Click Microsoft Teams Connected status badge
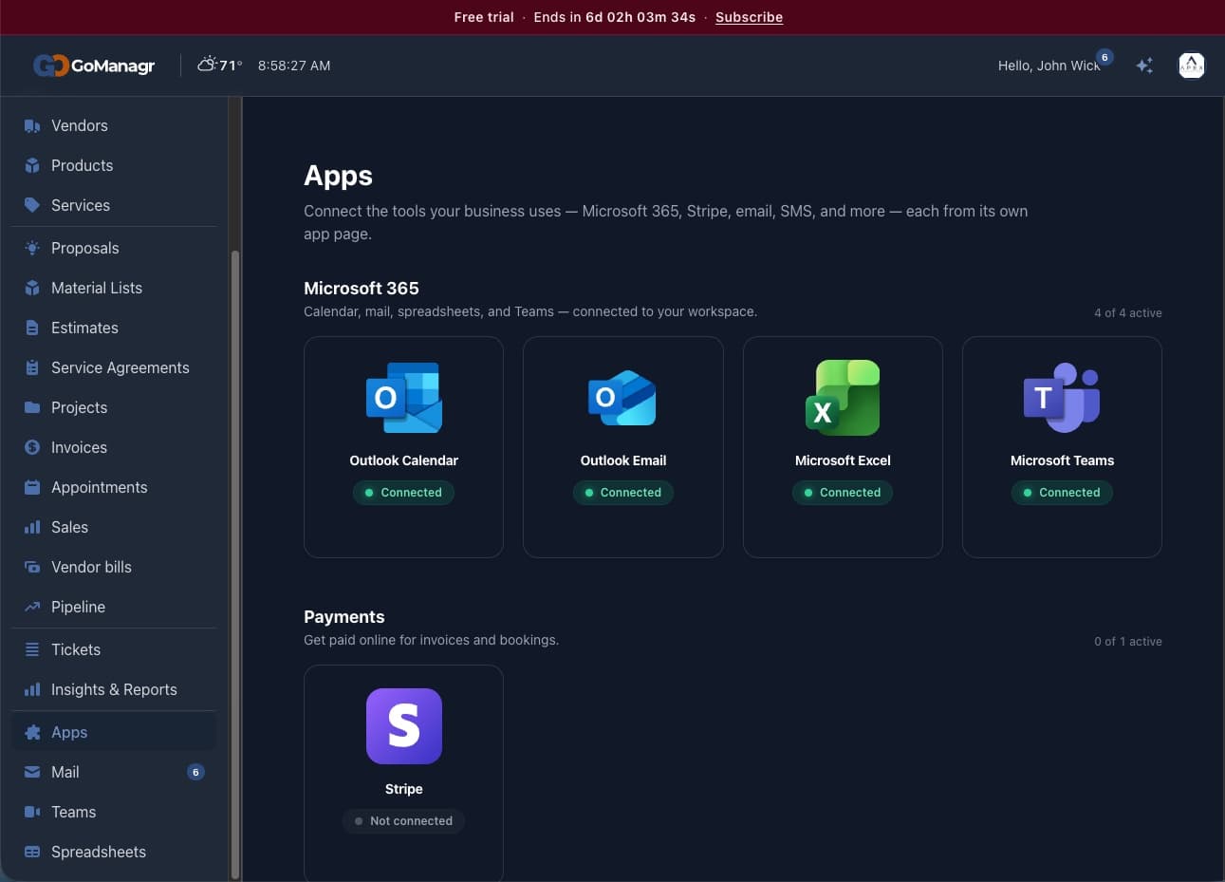Viewport: 1225px width, 882px height. coord(1062,493)
